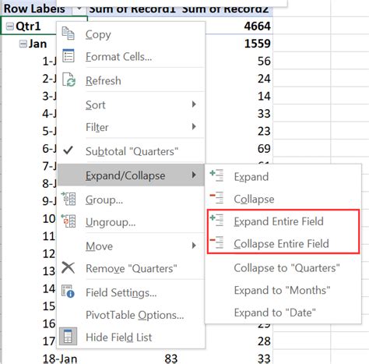
Task: Collapse the Jan group with minus box
Action: (23, 44)
